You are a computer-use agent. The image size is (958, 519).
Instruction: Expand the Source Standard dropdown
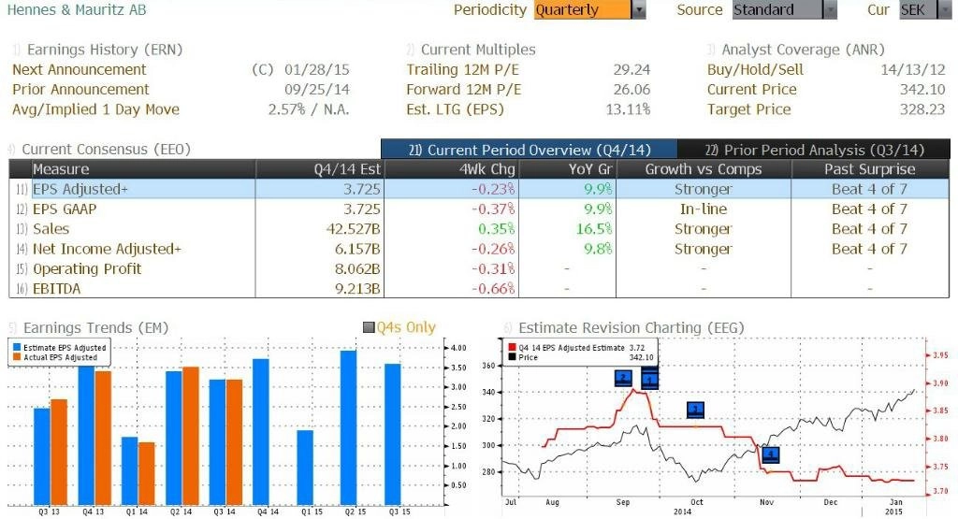tap(829, 10)
